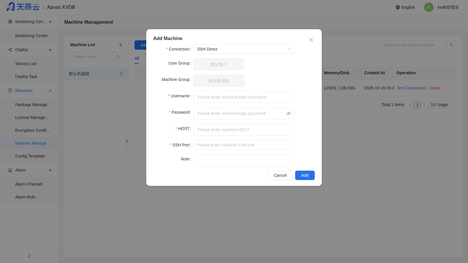Open the 10 / page size dropdown
The width and height of the screenshot is (468, 263).
(442, 105)
